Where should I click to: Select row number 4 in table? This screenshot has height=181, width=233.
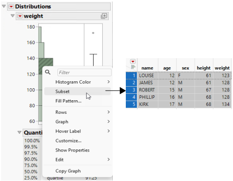(x=131, y=97)
